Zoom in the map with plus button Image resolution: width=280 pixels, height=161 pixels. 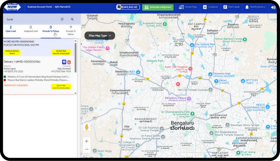coord(86,141)
